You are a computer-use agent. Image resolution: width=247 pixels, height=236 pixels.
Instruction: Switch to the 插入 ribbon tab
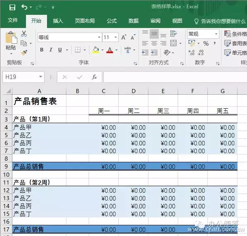click(x=58, y=21)
